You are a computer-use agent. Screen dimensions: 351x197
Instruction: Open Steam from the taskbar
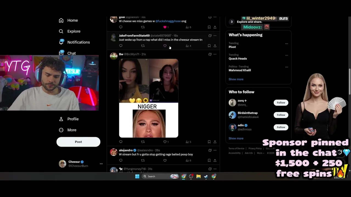click(206, 176)
